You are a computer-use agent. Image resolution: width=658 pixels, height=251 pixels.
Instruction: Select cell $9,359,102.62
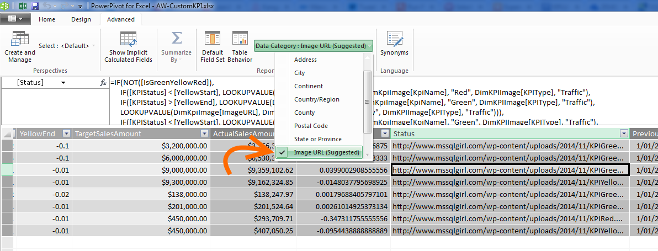253,170
